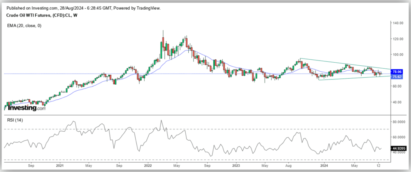Click the black 44.9205 RSI value tag
The image size is (411, 172).
(399, 148)
